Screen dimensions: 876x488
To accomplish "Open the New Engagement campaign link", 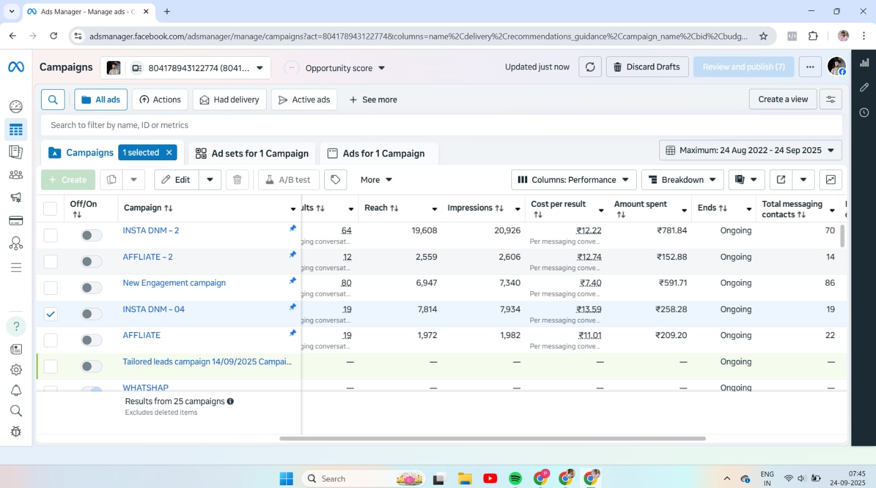I will (x=174, y=283).
